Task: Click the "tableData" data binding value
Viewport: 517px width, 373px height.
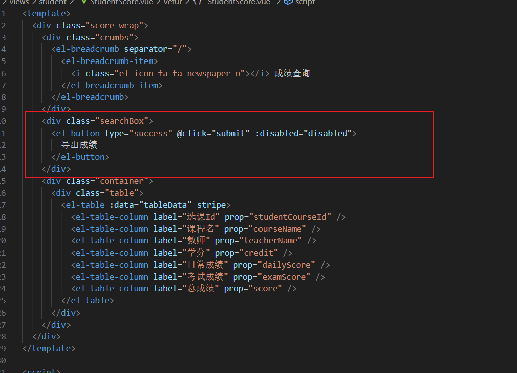Action: click(x=166, y=205)
